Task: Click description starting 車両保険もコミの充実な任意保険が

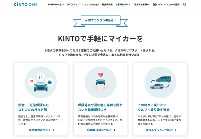Action: pos(100,120)
